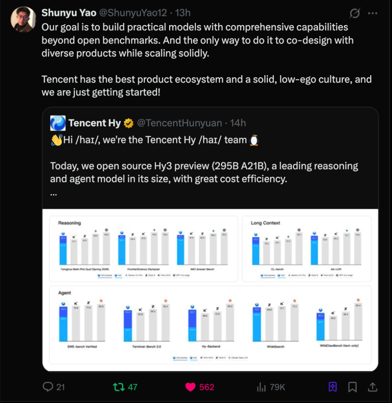Image resolution: width=392 pixels, height=403 pixels.
Task: Expand the quoted tweet's truncated ellipsis text
Action: 54,194
